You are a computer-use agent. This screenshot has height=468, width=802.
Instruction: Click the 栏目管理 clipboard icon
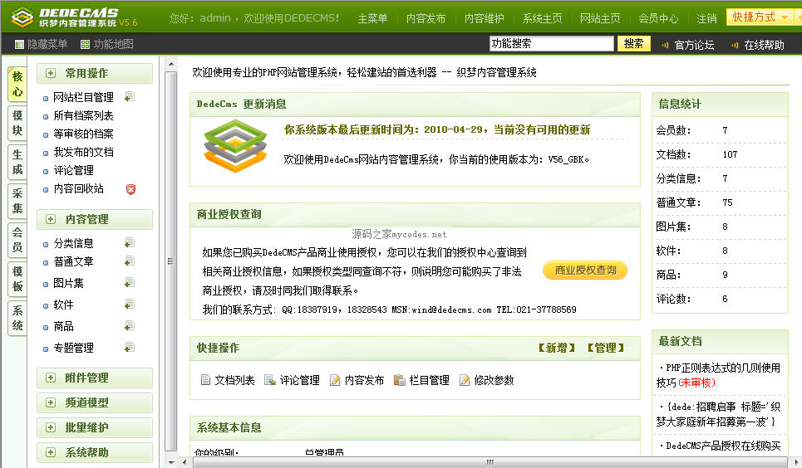pyautogui.click(x=400, y=379)
